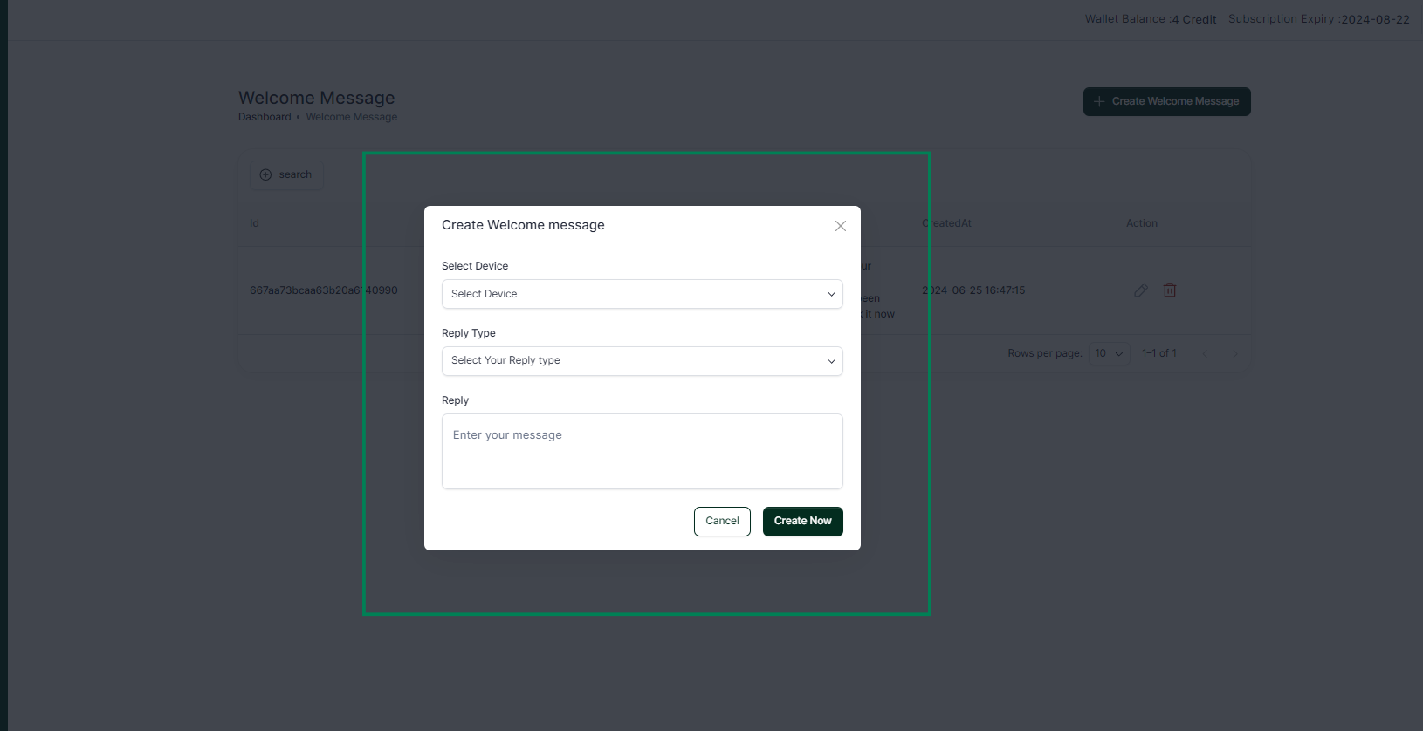Click the Cancel button
This screenshot has width=1423, height=731.
[722, 522]
